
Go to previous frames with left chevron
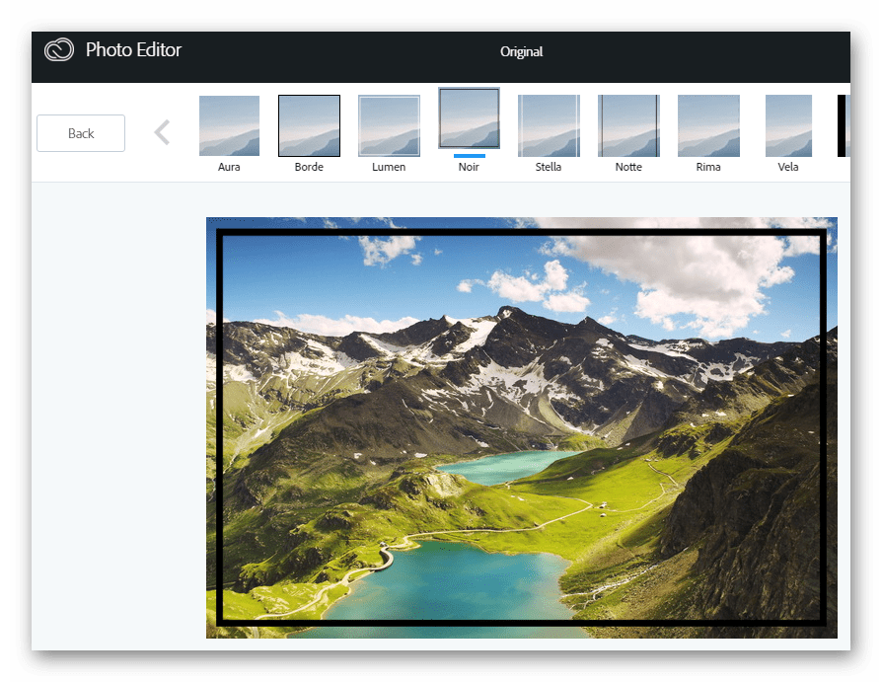(x=162, y=133)
